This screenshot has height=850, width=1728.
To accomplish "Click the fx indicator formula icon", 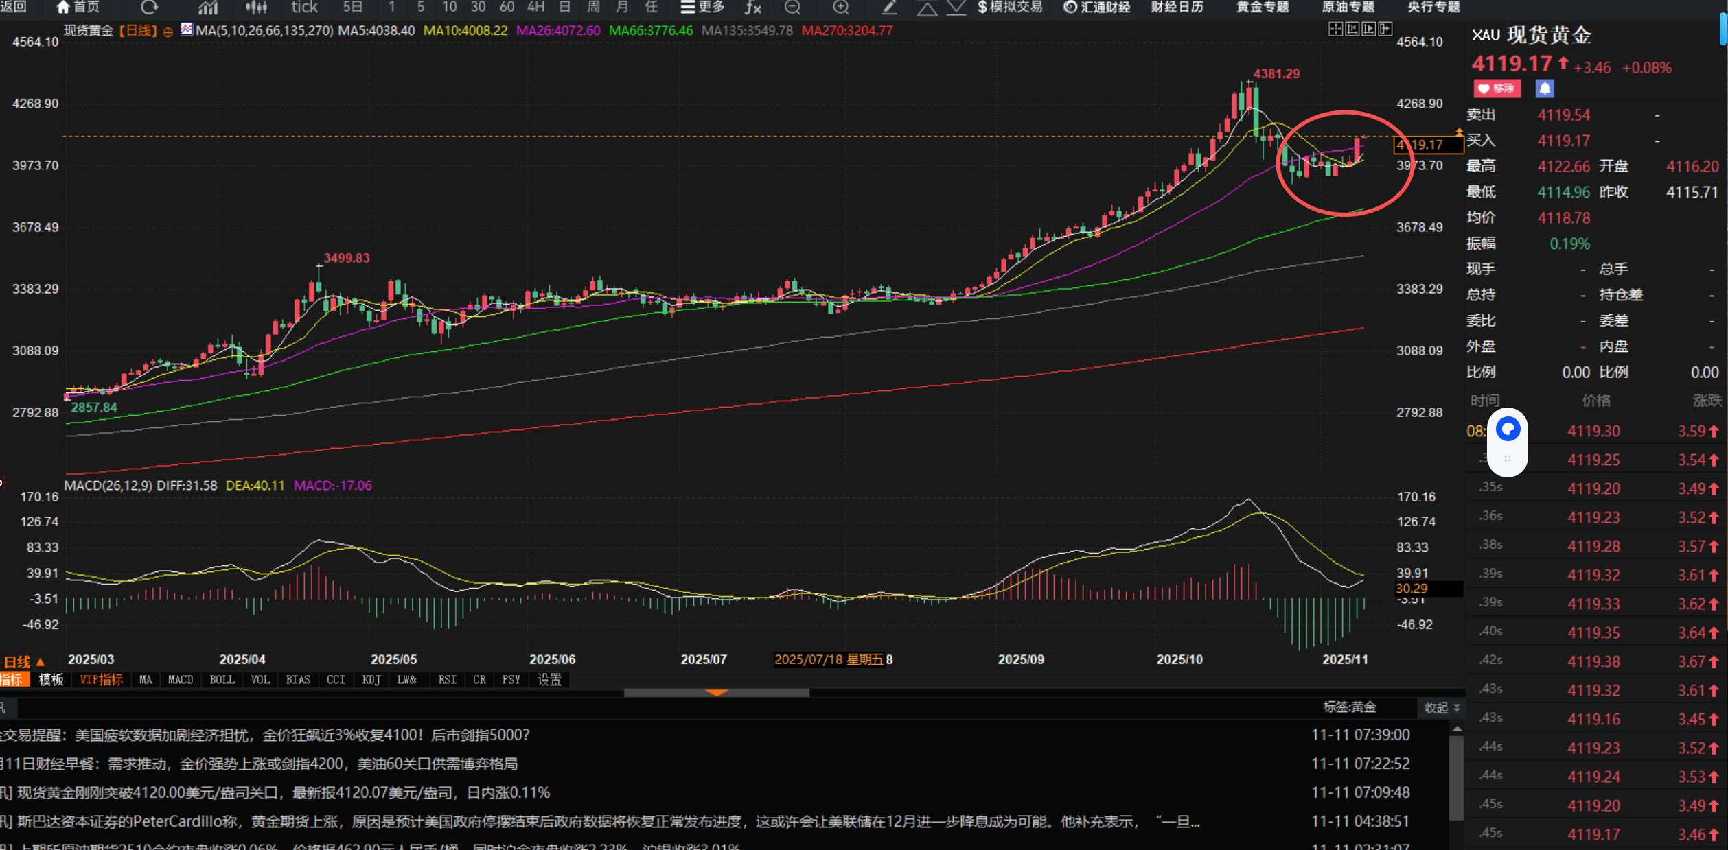I will [753, 8].
